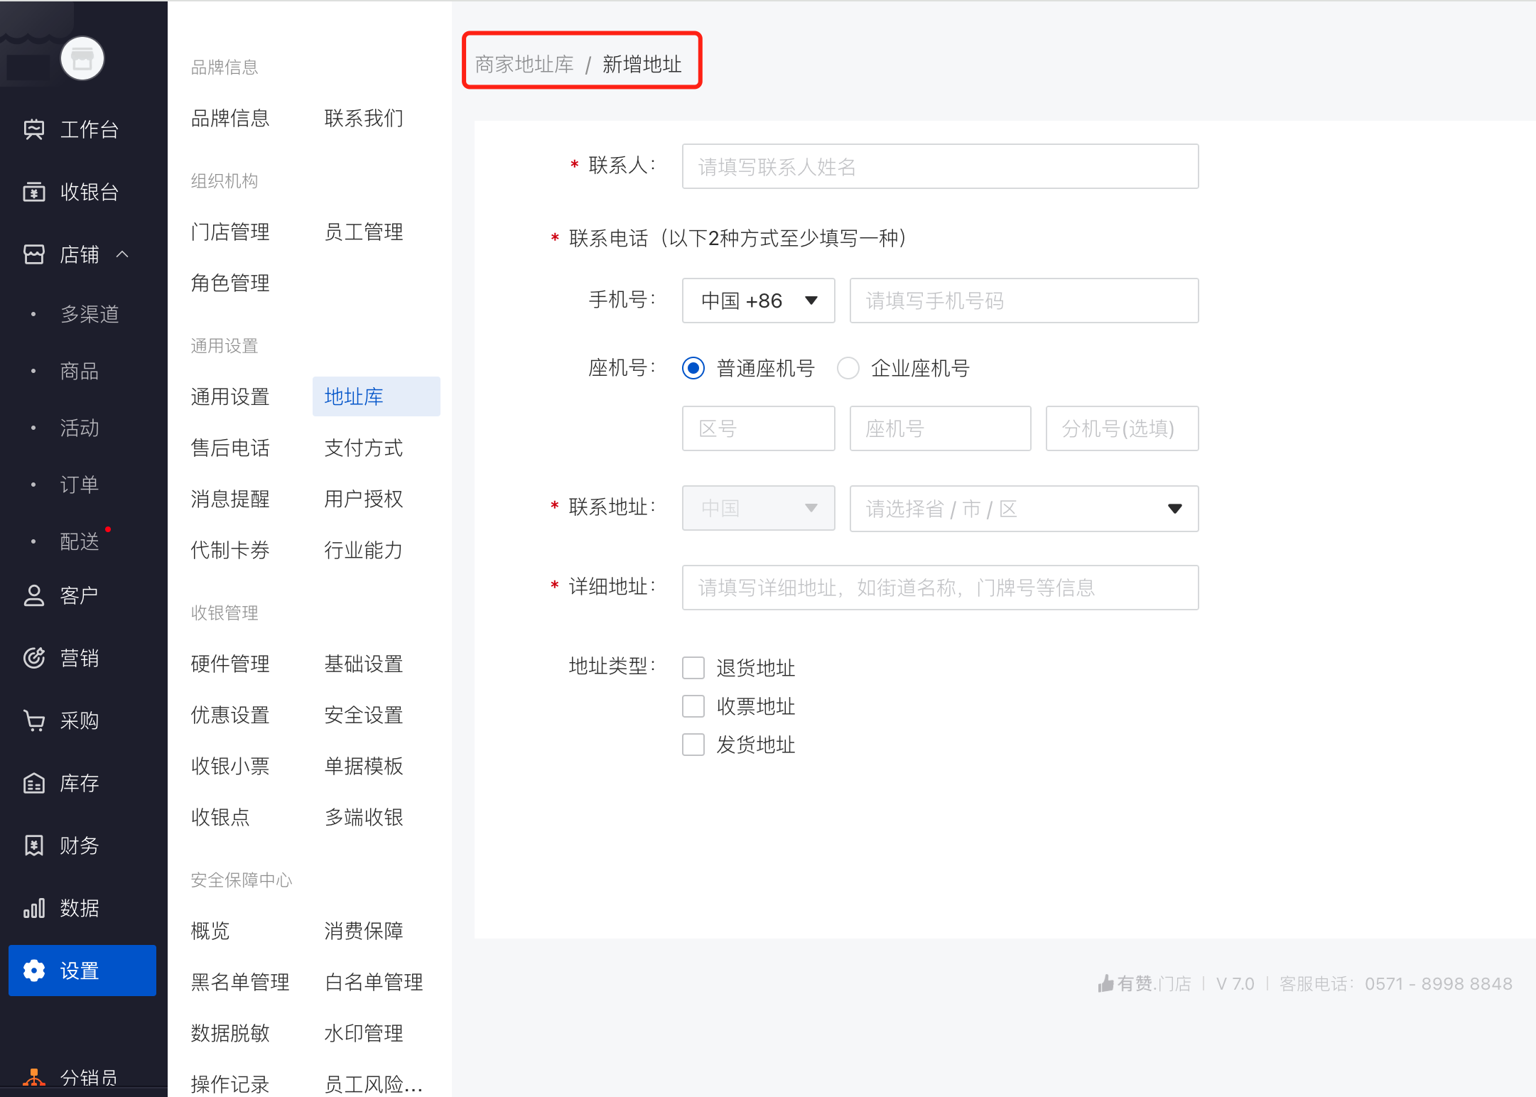Switch to 支付方式 settings page

point(363,448)
